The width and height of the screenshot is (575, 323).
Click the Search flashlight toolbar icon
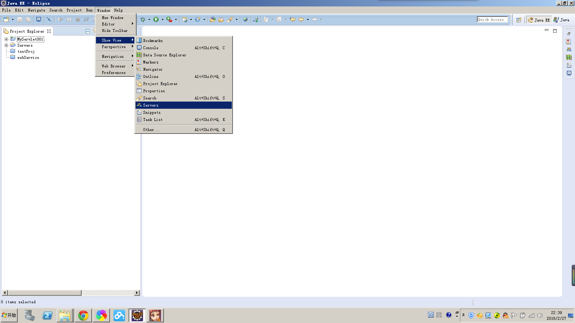(230, 20)
